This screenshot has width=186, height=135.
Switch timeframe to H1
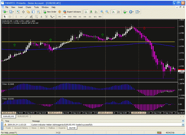point(80,17)
